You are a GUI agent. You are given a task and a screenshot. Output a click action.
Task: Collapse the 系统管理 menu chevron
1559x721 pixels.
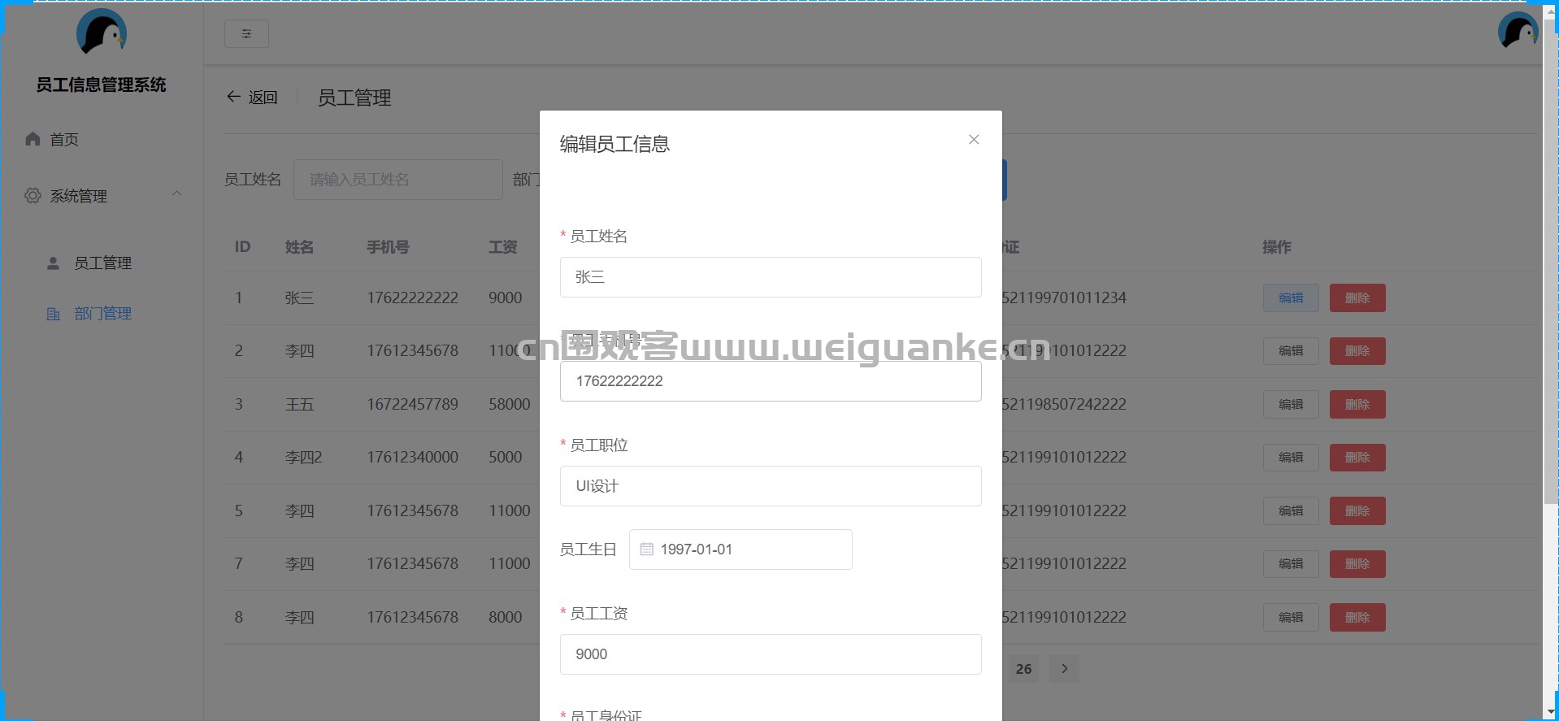coord(176,194)
